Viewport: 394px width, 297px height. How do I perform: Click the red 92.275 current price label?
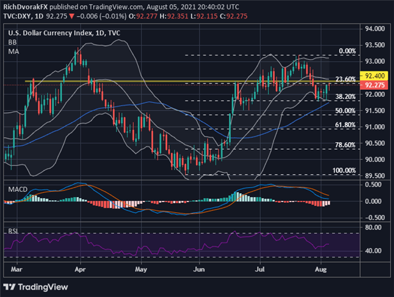pos(374,85)
